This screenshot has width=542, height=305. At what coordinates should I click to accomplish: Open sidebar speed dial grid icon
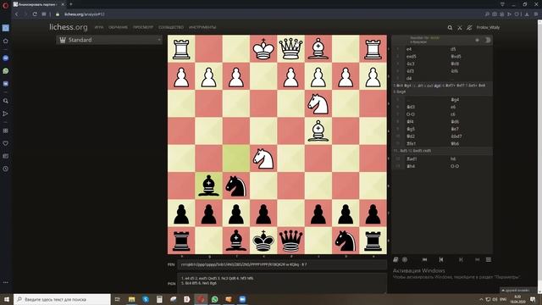(x=6, y=130)
